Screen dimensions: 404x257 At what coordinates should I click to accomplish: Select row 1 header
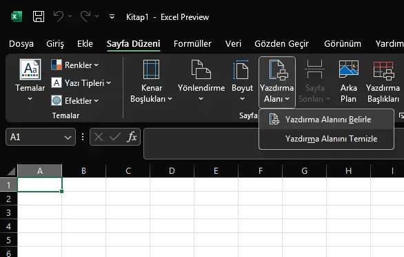click(x=8, y=185)
